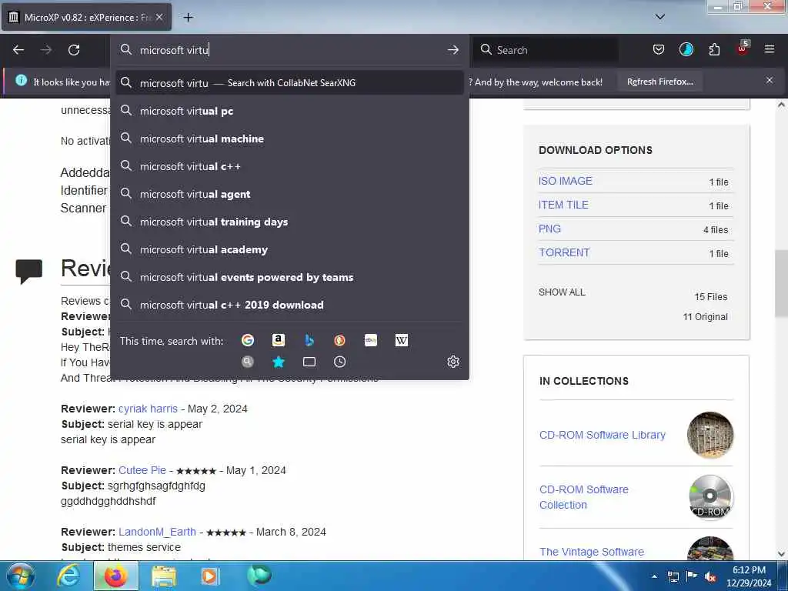Choose suggestion 'microsoft virtual agent'
This screenshot has height=591, width=788.
point(289,194)
